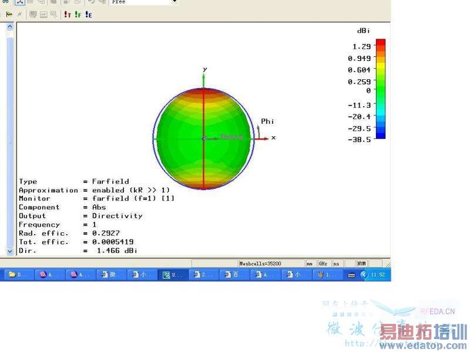This screenshot has height=352, width=470.
Task: Click the middle greyed result plot icon
Action: [43, 14]
